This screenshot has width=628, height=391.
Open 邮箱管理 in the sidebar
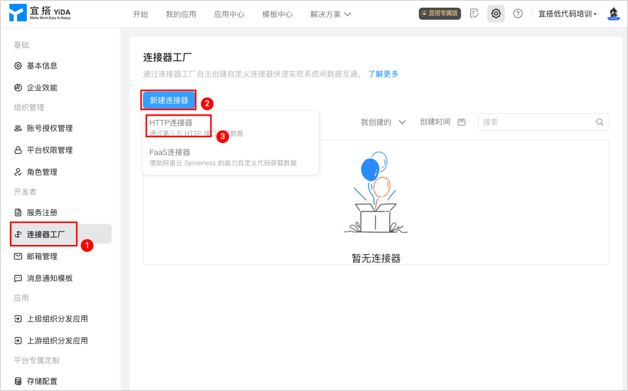pos(42,256)
